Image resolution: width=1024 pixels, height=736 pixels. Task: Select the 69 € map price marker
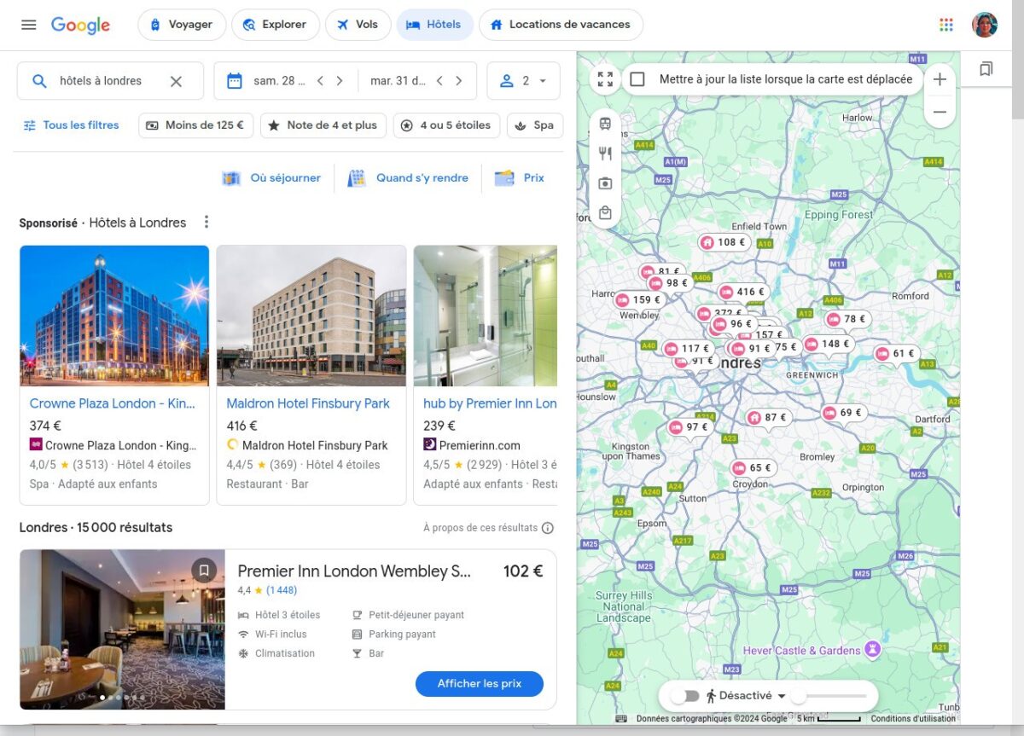843,413
